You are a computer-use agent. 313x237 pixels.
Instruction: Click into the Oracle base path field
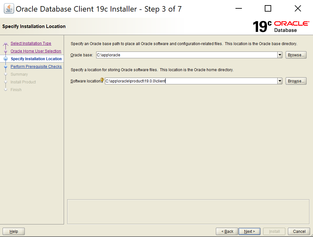click(x=187, y=55)
